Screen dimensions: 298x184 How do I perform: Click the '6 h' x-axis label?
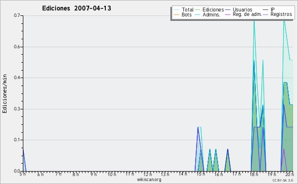point(40,174)
